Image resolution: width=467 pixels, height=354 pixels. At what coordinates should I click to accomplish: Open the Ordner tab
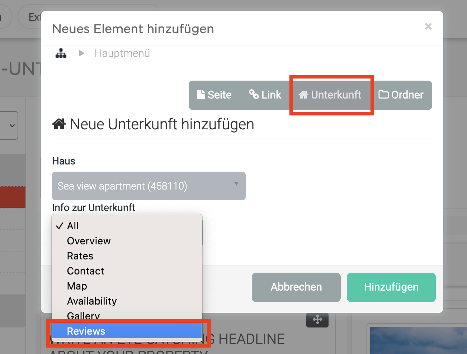(401, 95)
